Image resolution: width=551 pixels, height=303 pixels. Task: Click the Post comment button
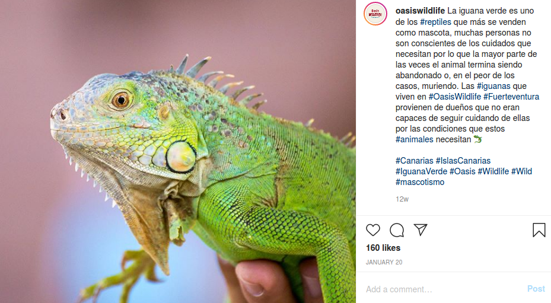click(x=536, y=289)
